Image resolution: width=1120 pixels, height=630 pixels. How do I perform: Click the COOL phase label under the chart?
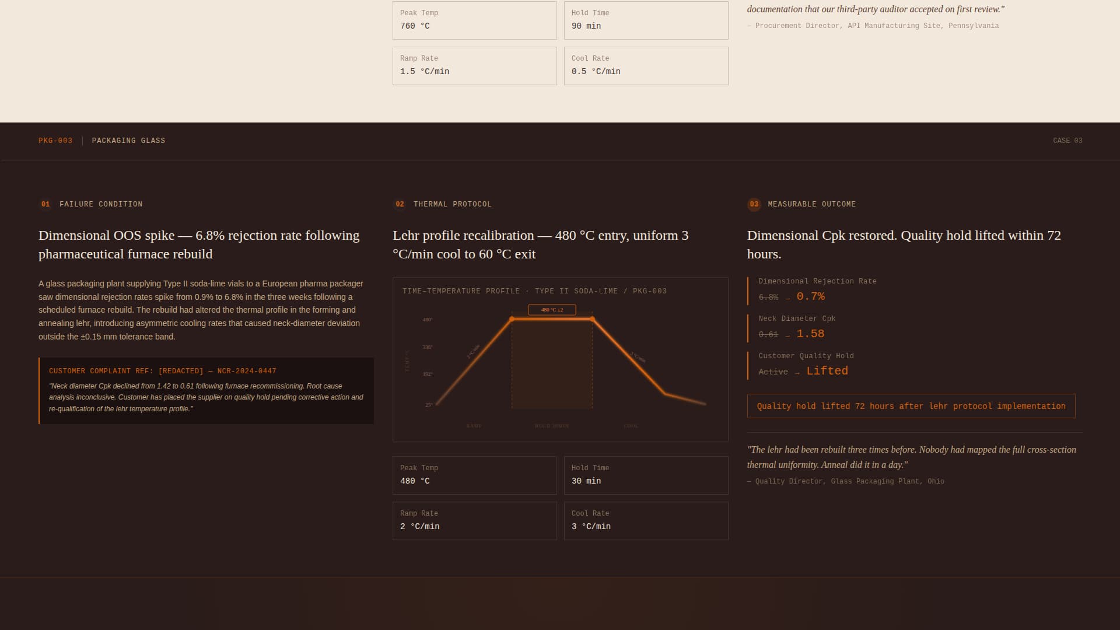(x=632, y=426)
